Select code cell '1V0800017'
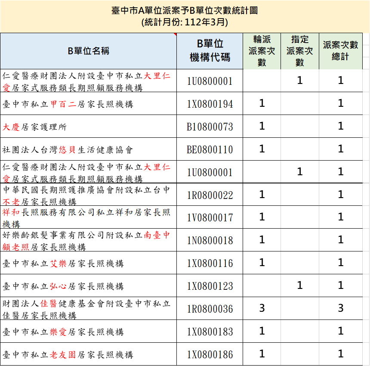The image size is (370, 366). point(210,218)
